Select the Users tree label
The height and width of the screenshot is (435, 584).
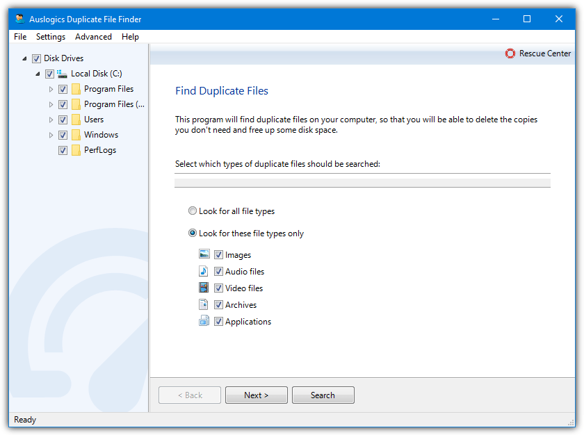click(94, 120)
